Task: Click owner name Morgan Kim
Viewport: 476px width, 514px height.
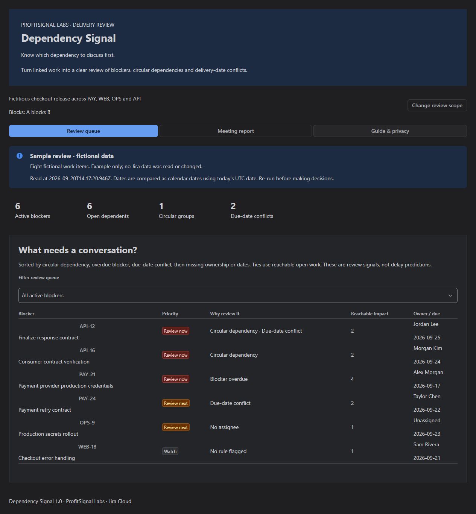Action: coord(428,348)
